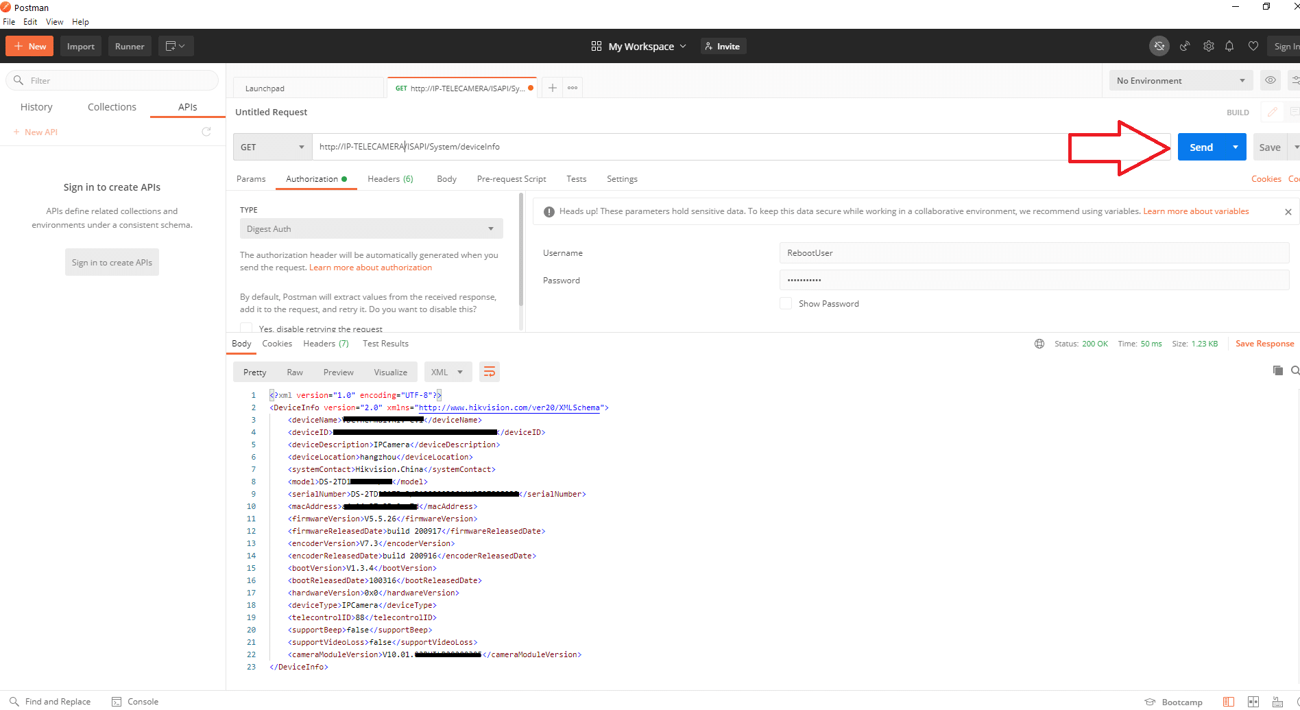The width and height of the screenshot is (1300, 710).
Task: Click the orange New button
Action: pyautogui.click(x=29, y=46)
